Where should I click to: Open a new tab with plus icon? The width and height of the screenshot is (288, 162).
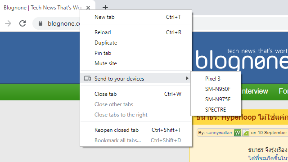click(x=105, y=8)
